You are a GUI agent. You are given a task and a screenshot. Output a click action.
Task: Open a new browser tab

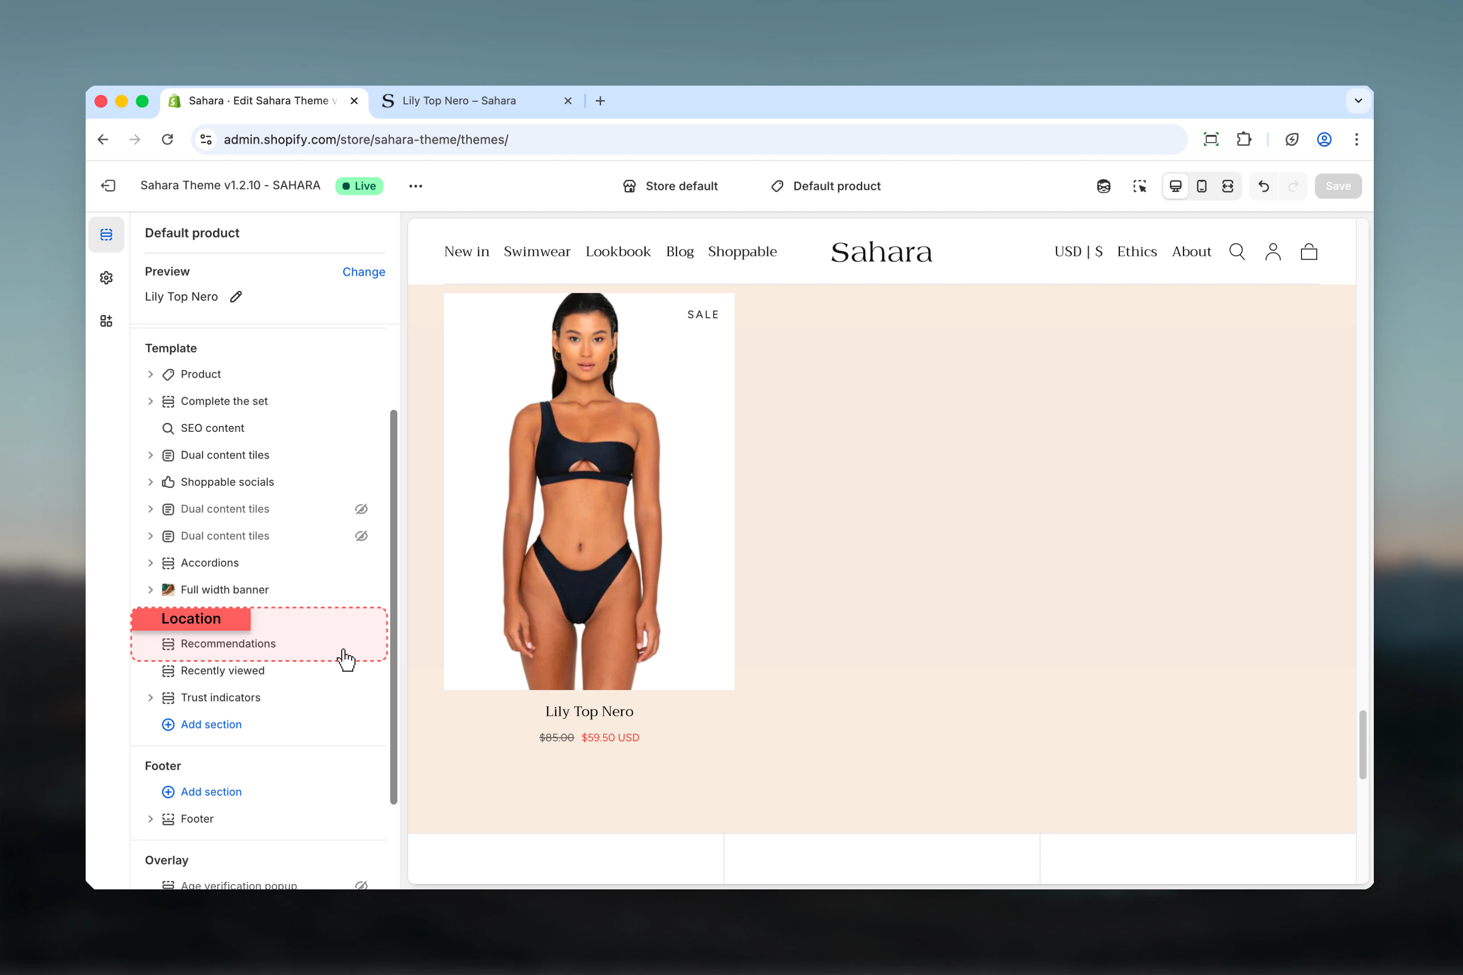[x=600, y=101]
